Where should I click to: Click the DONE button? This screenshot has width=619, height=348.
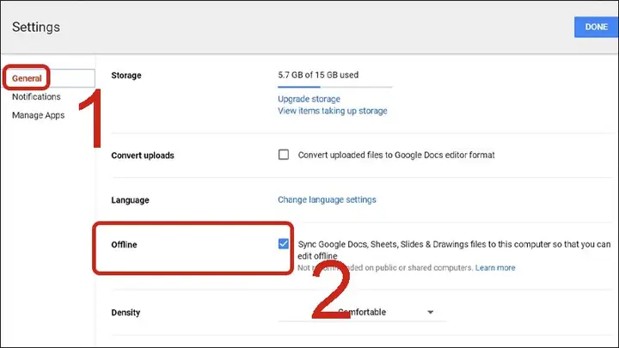(596, 27)
